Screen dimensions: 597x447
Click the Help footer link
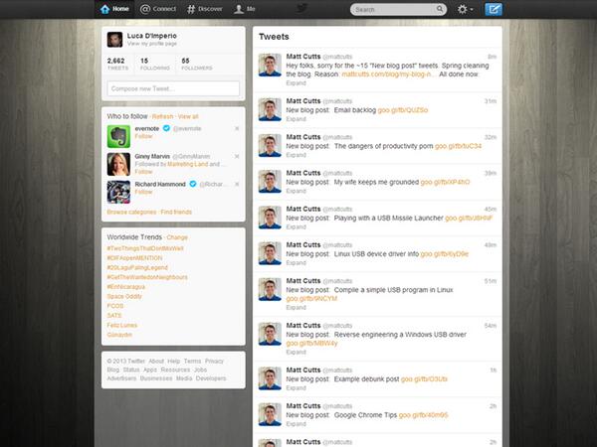[173, 361]
